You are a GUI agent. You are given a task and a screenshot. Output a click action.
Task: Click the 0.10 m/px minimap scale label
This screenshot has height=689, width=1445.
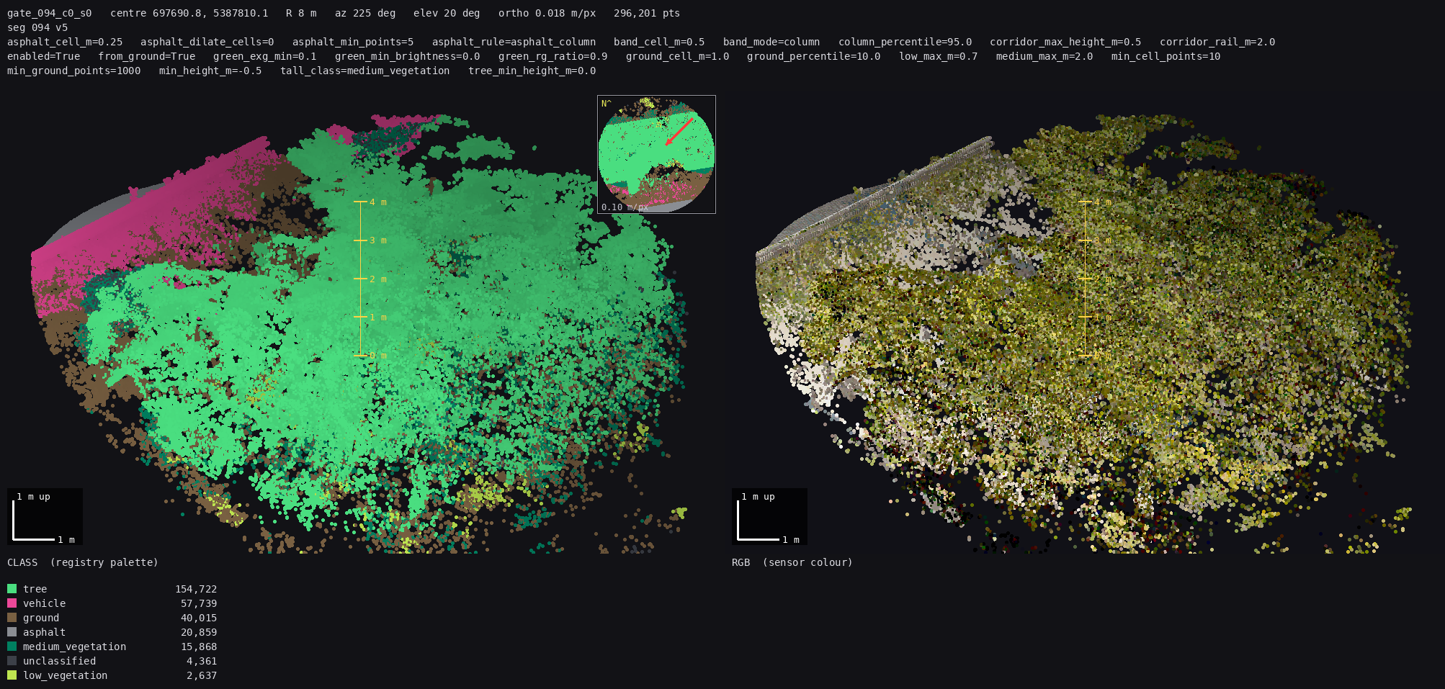(624, 207)
